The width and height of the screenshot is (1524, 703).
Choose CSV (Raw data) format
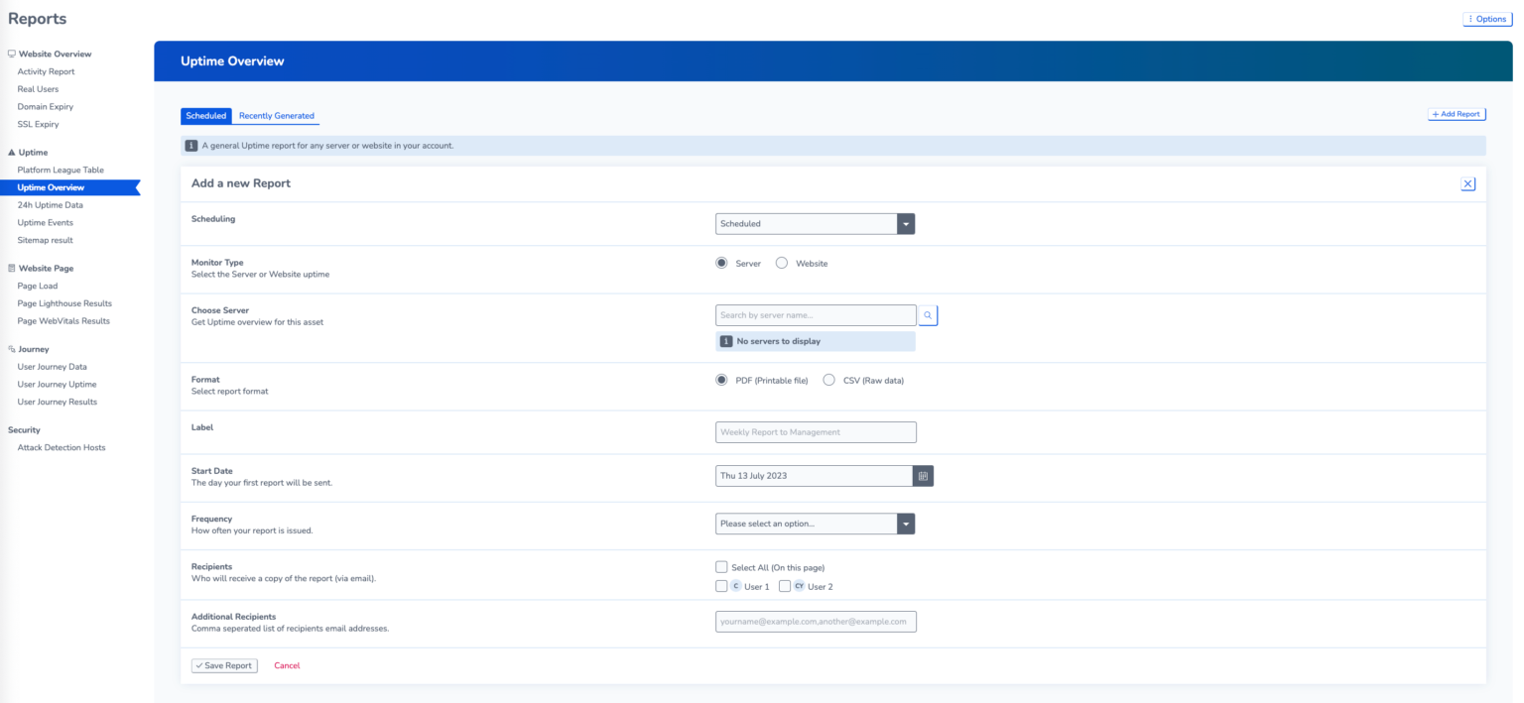(828, 379)
